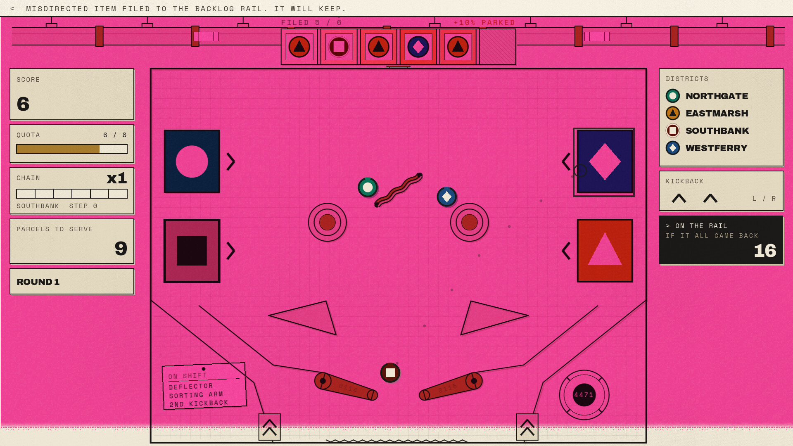This screenshot has width=793, height=446.
Task: Click arrow beside the circle bin
Action: click(231, 161)
